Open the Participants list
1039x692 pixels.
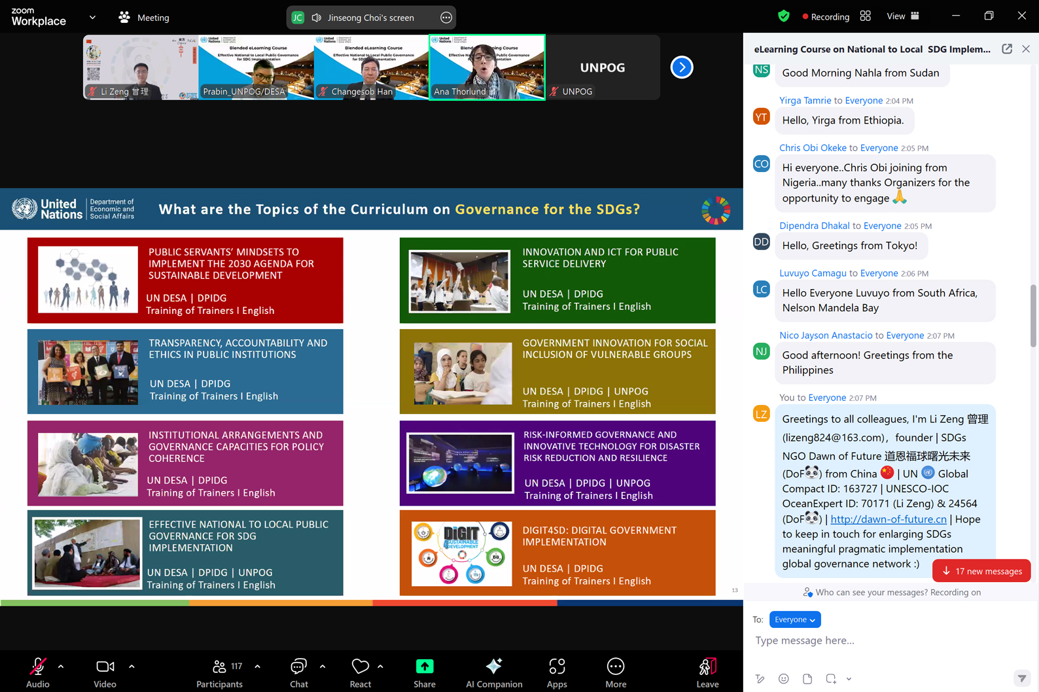(219, 672)
